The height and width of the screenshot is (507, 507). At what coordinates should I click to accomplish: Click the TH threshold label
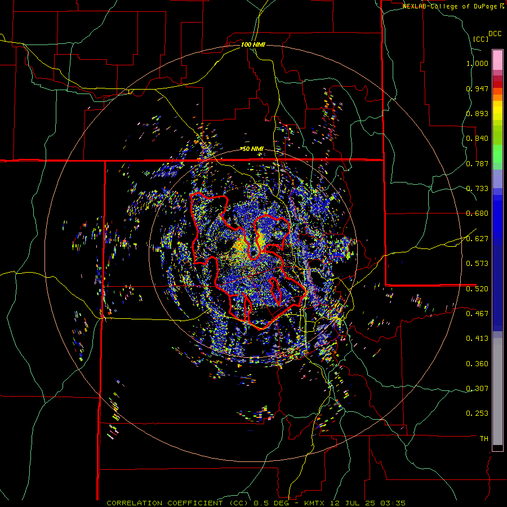(484, 439)
